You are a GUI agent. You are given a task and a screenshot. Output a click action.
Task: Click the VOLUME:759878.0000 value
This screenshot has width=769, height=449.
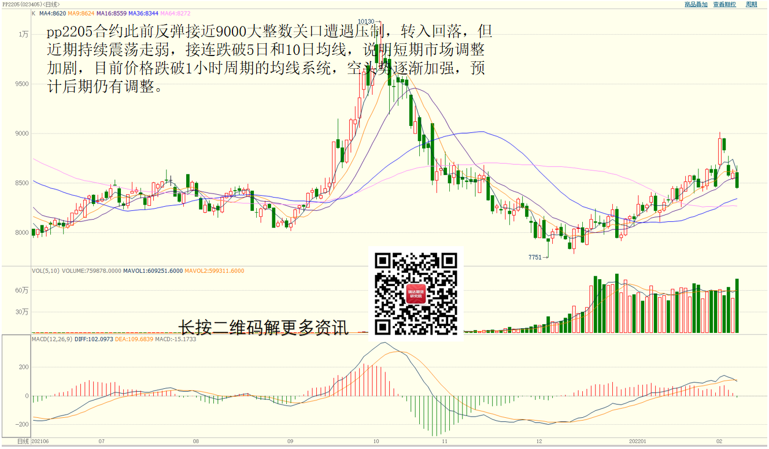tap(91, 270)
